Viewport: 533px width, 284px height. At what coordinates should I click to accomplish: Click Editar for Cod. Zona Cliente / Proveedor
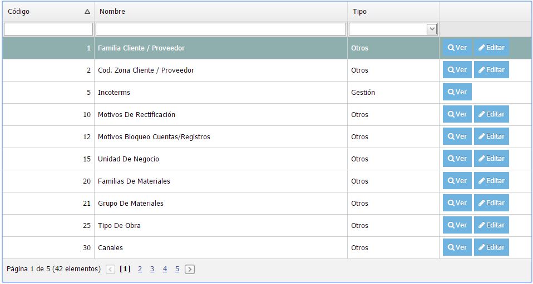[491, 70]
